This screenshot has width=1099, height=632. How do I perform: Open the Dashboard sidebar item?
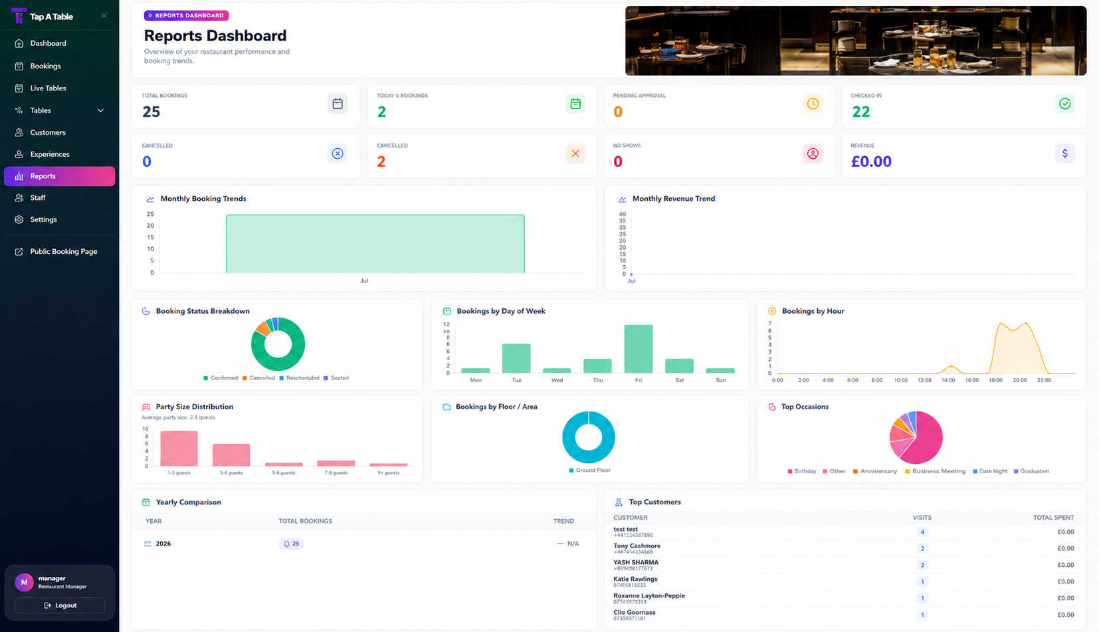59,43
